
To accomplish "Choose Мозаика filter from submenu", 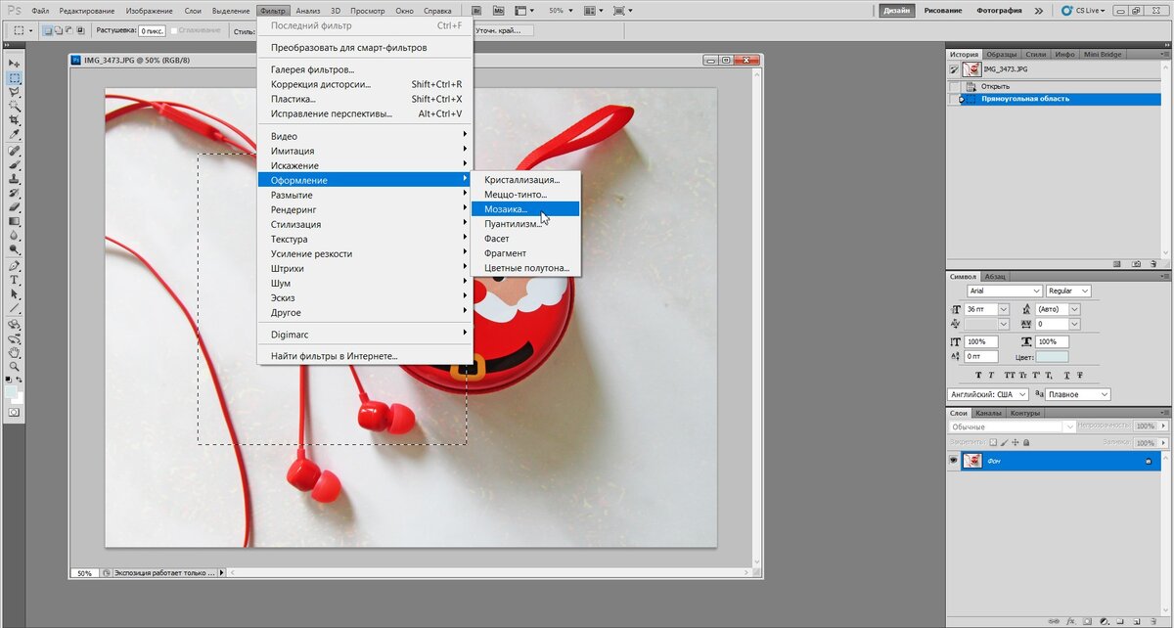I will (525, 209).
